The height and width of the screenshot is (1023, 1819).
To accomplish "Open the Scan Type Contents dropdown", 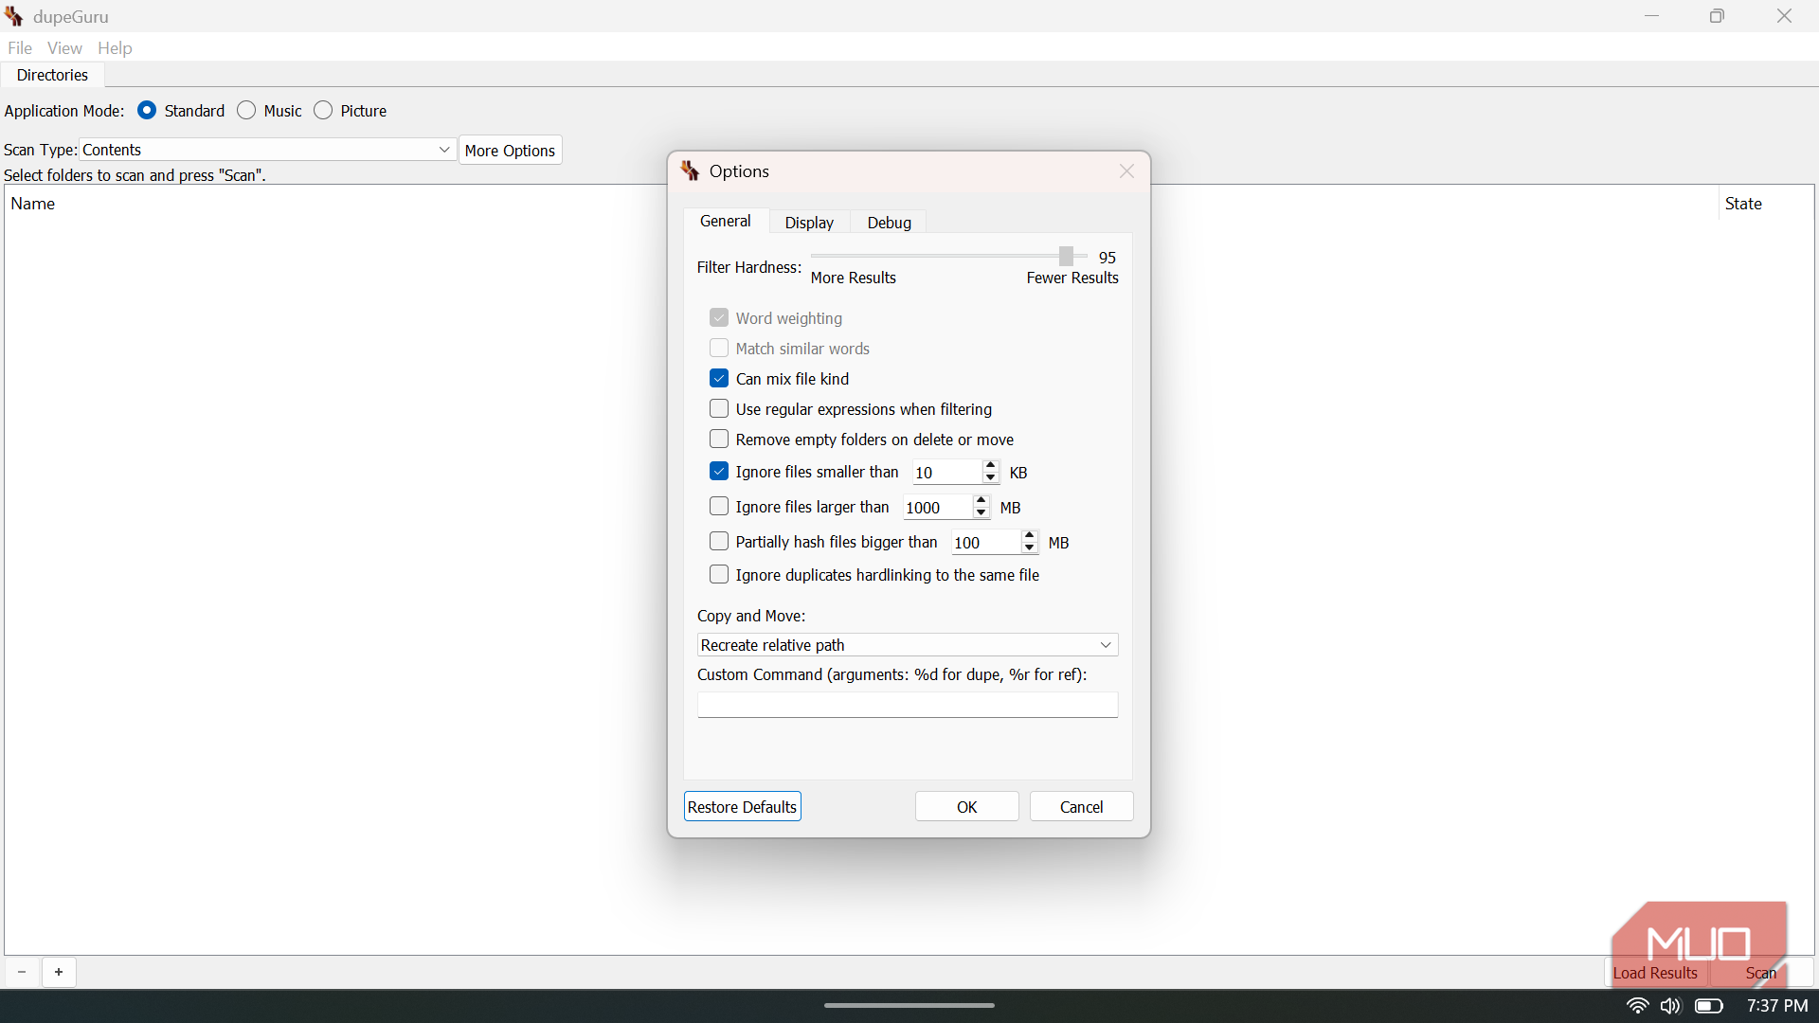I will tap(267, 150).
